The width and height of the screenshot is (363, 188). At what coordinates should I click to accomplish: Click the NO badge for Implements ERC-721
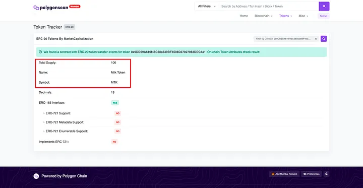coord(114,142)
